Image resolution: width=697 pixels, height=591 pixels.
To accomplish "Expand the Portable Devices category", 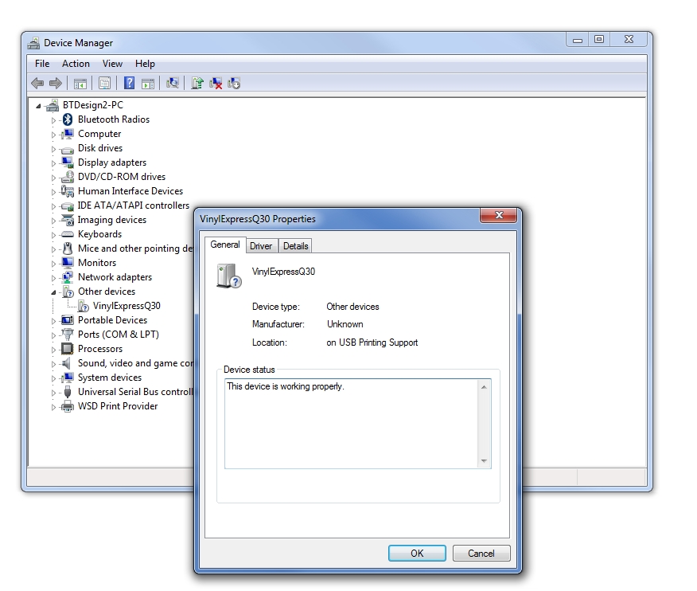I will pyautogui.click(x=54, y=321).
